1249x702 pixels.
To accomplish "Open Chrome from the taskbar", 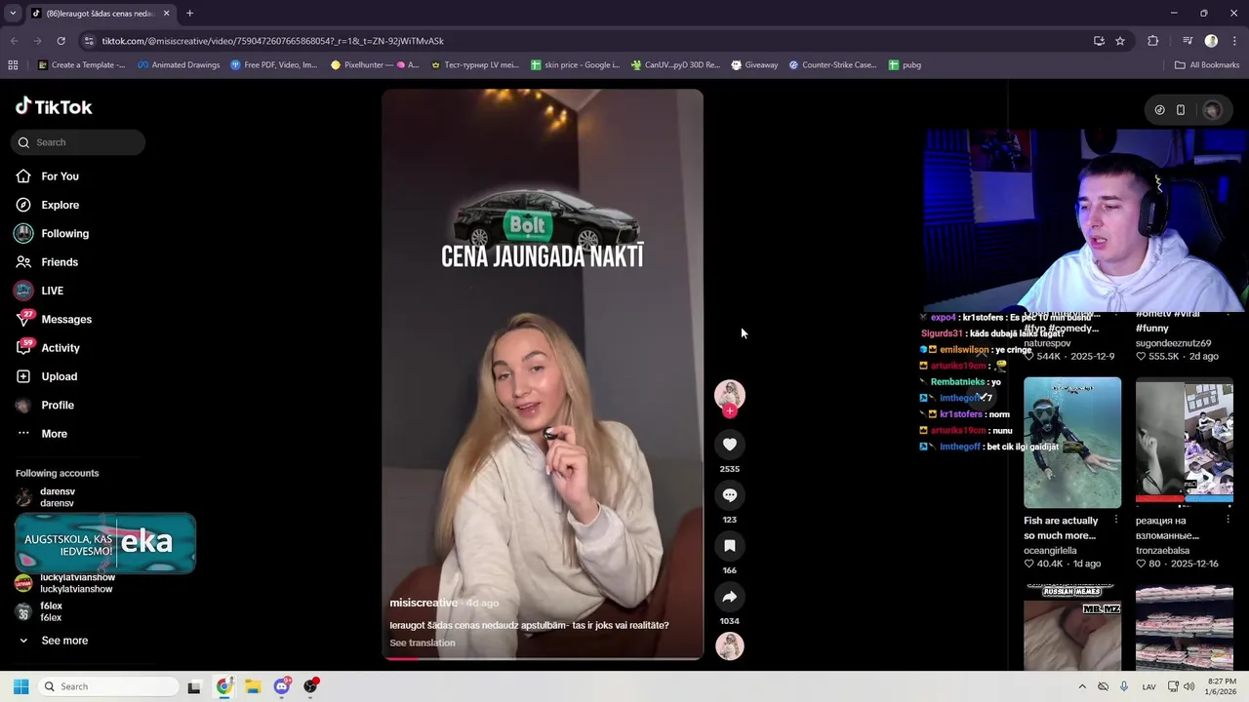I will pos(224,686).
